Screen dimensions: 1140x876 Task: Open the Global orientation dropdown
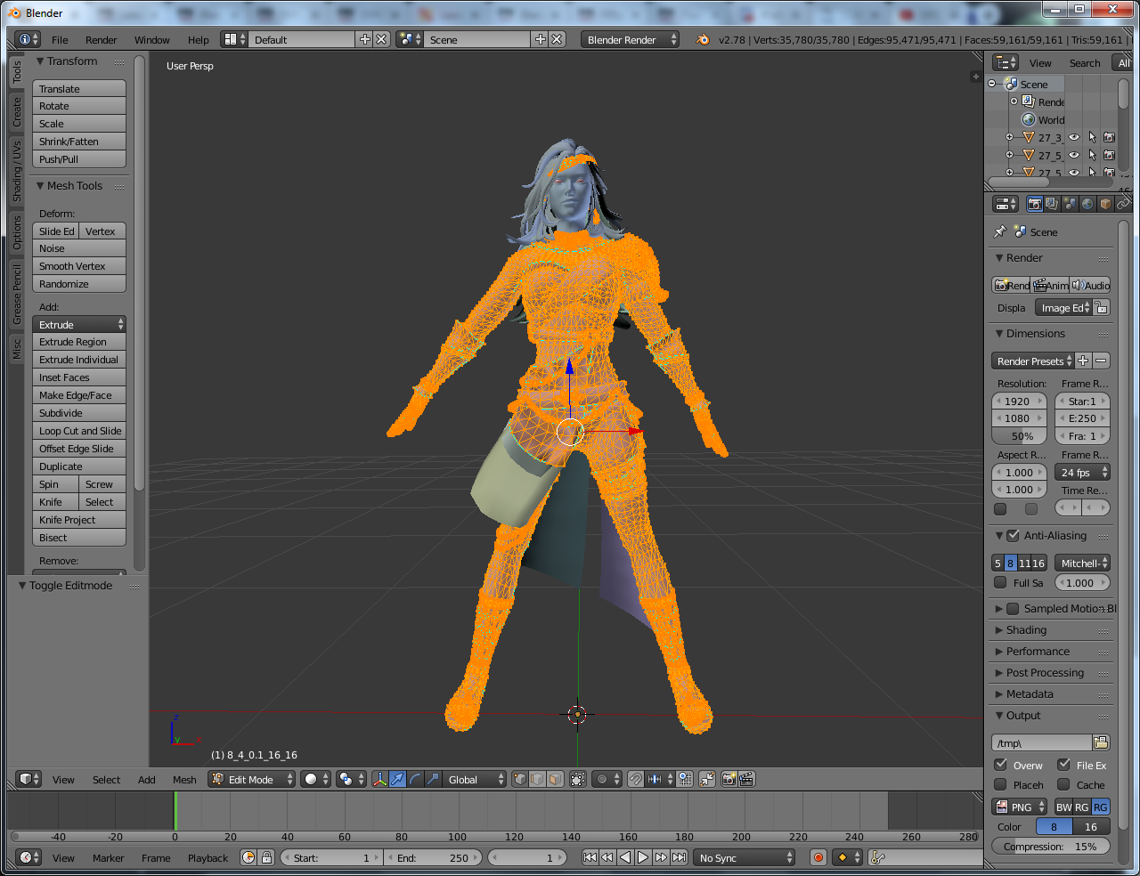click(475, 779)
